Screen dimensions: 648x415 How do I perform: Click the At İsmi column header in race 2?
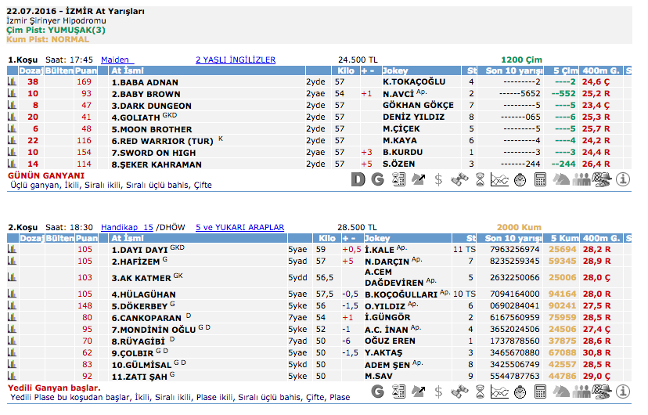pos(125,238)
